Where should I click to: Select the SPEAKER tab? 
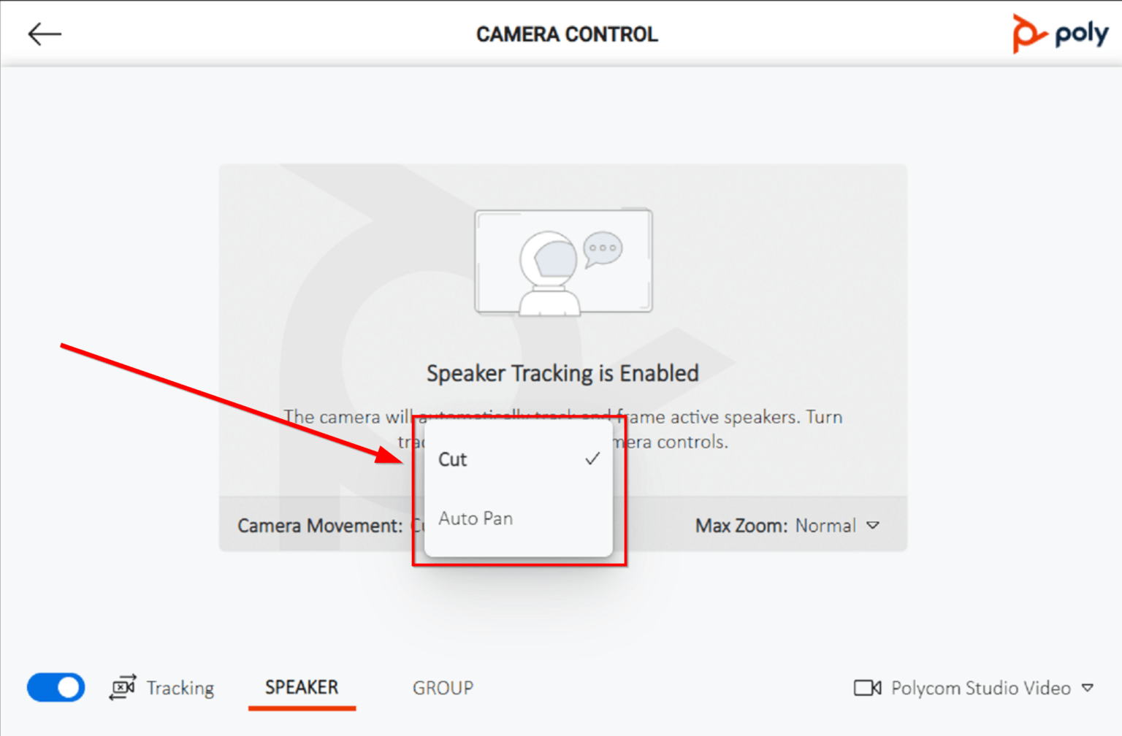point(301,687)
